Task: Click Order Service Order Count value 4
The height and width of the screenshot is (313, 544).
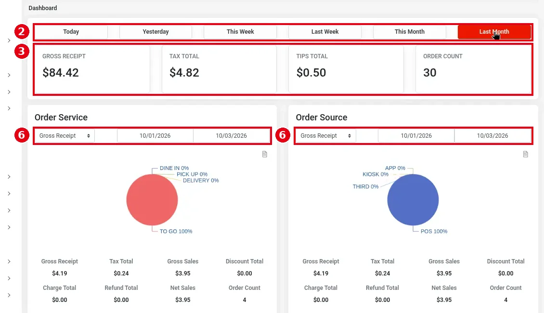Action: click(245, 300)
